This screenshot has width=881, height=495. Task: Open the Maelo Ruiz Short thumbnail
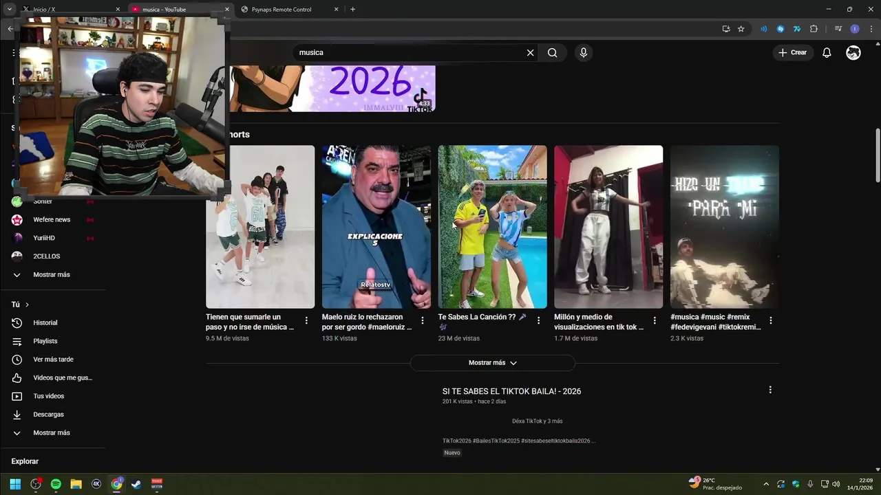point(376,227)
